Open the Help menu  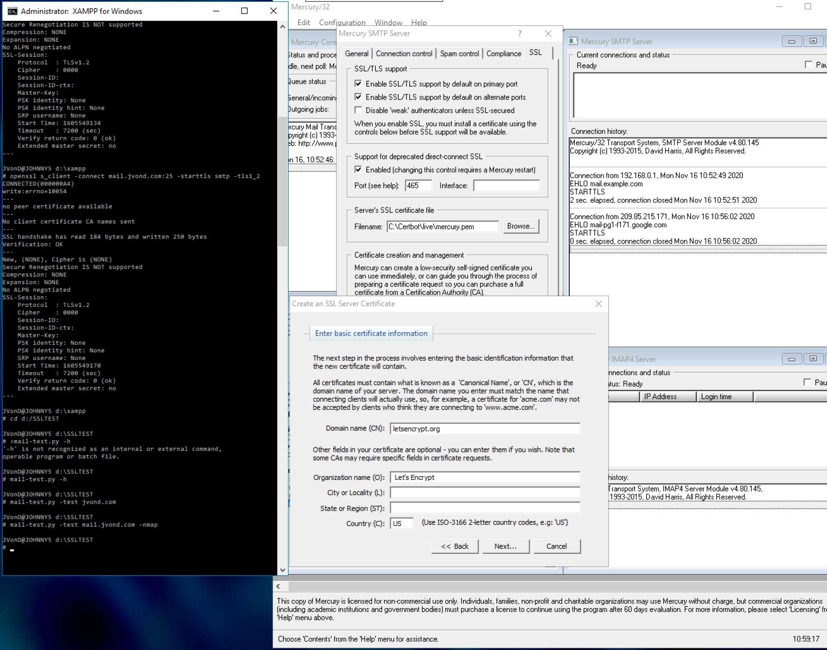(419, 23)
